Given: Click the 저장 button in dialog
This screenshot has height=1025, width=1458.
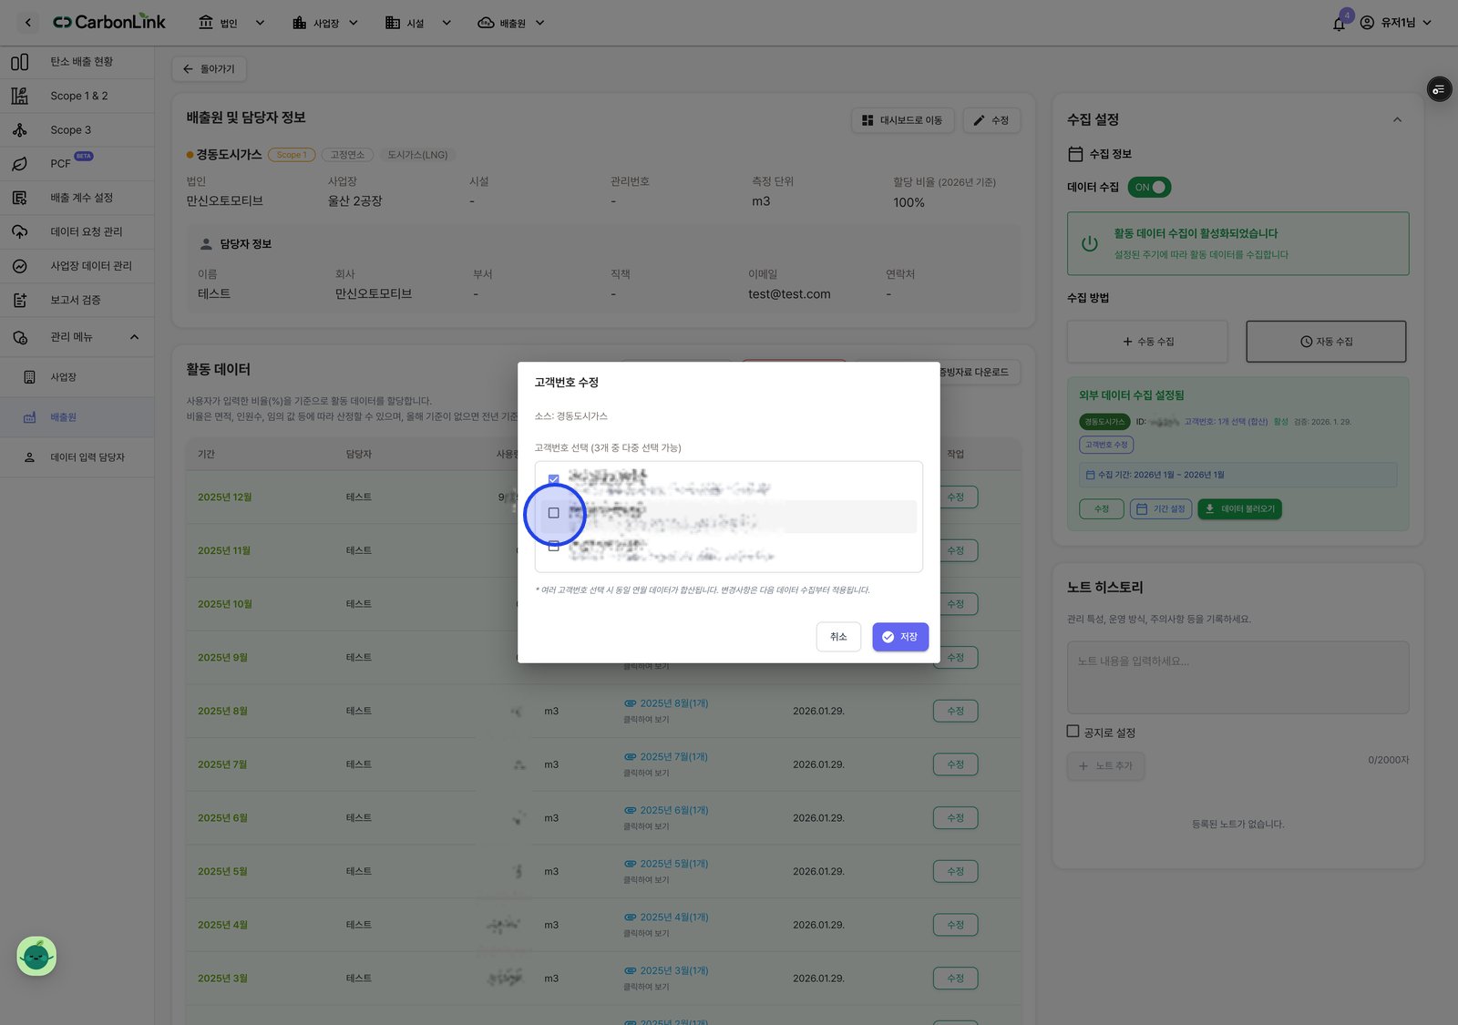Looking at the screenshot, I should [900, 637].
